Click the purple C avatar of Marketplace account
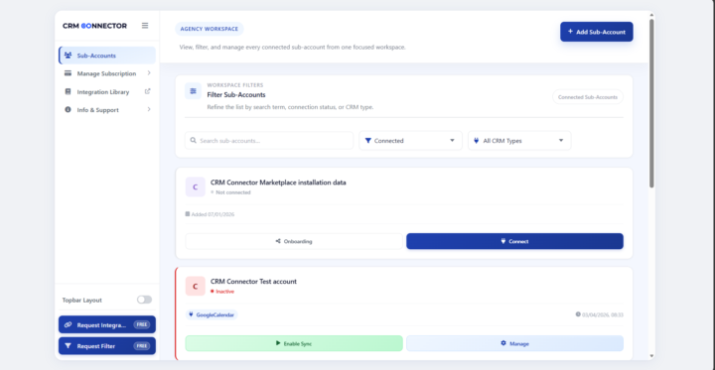Viewport: 715px width, 370px height. pos(196,186)
